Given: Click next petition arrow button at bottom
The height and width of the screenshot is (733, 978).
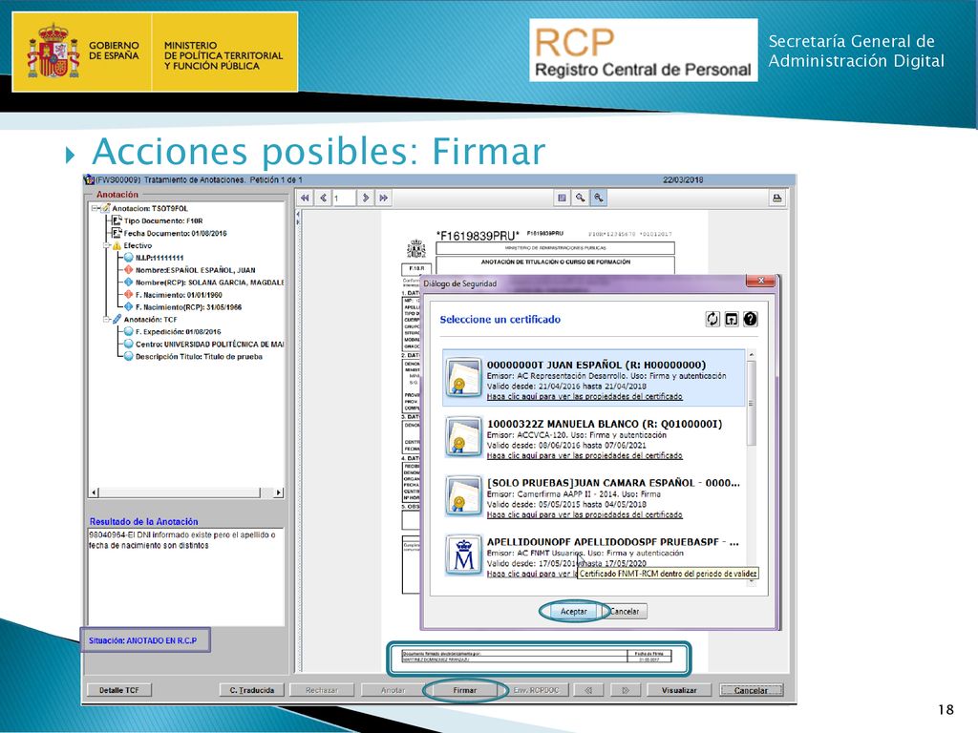Looking at the screenshot, I should coord(626,690).
